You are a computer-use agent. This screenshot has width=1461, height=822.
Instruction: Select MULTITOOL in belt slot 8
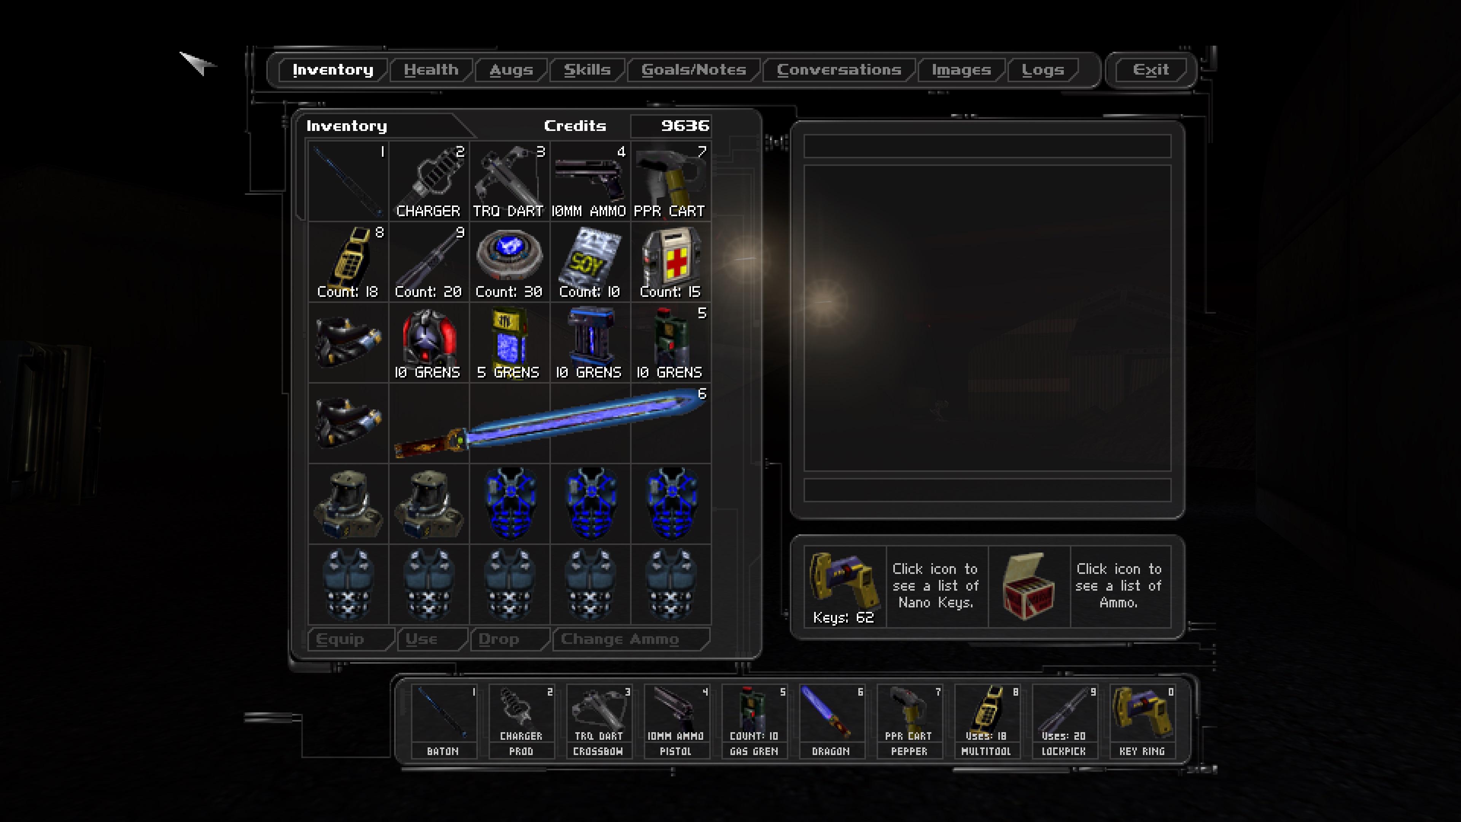tap(987, 721)
